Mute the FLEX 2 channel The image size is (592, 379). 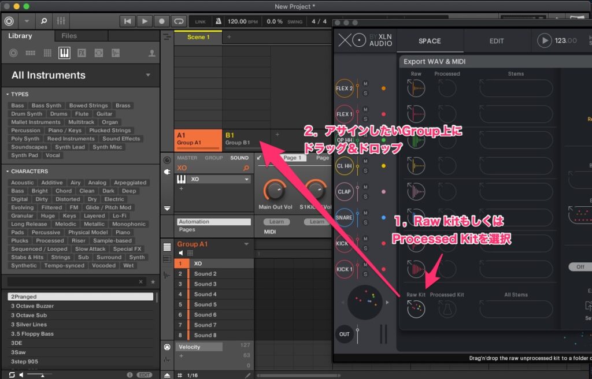click(x=365, y=84)
